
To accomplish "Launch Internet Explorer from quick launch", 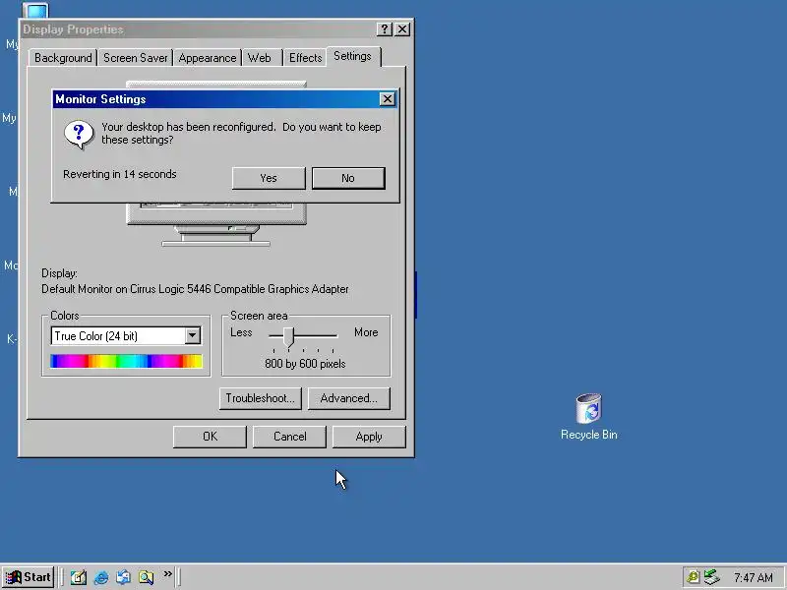I will (101, 577).
